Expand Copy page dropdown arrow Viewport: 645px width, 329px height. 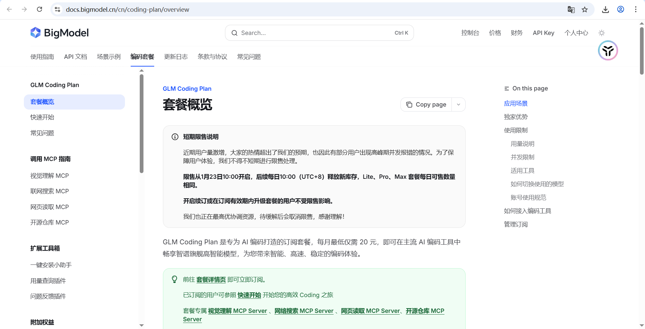pyautogui.click(x=459, y=105)
